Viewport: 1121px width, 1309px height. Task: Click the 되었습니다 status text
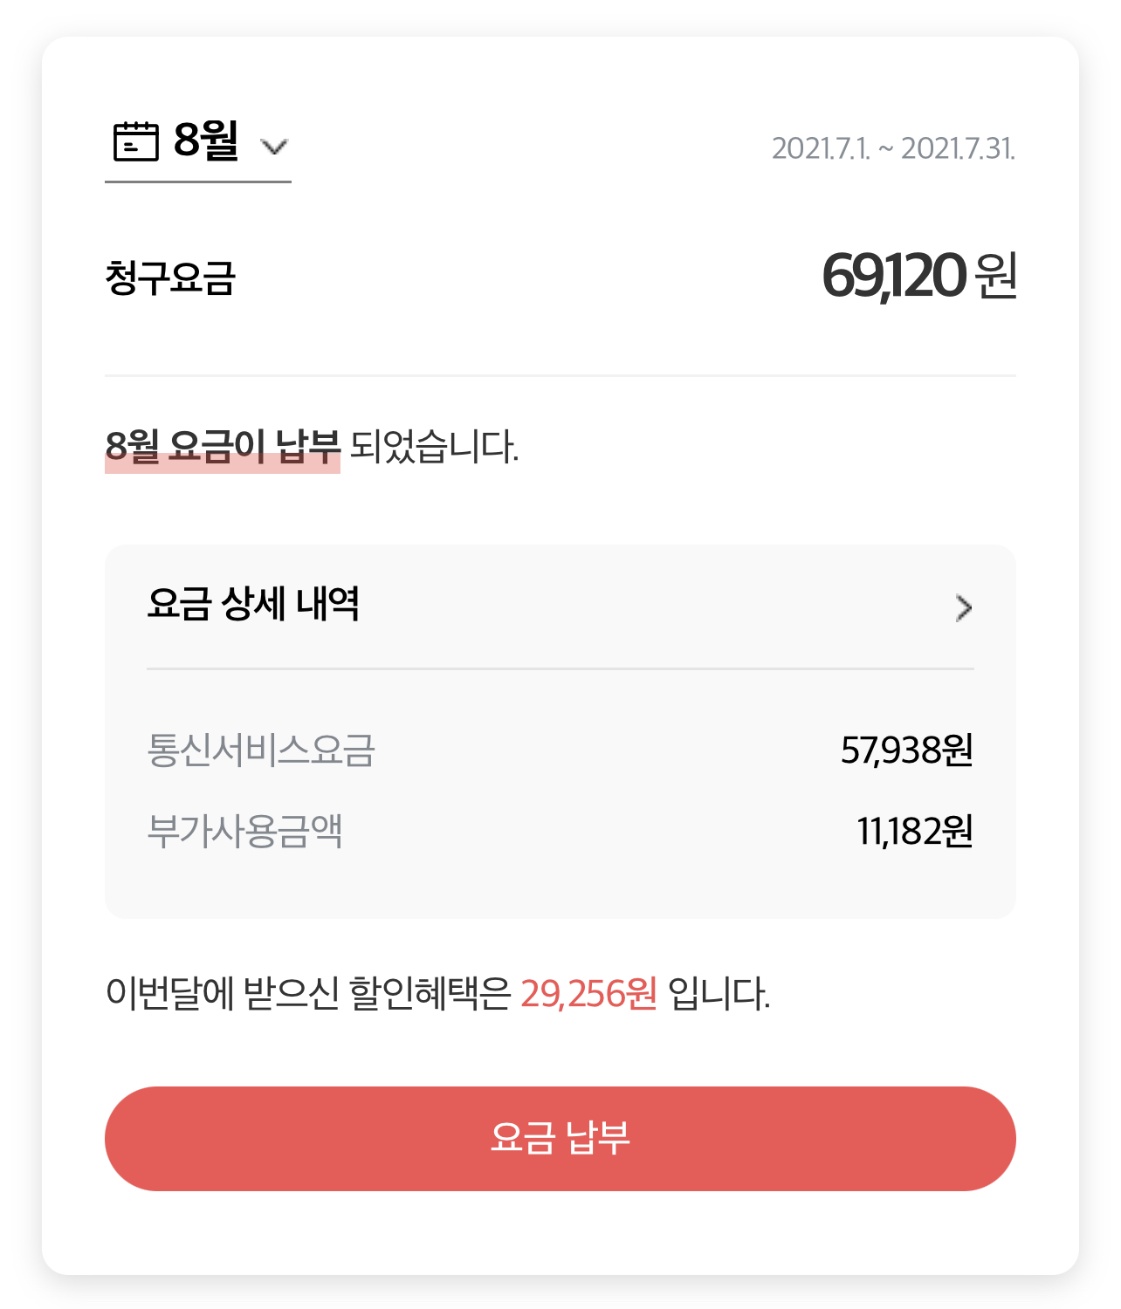[x=434, y=447]
